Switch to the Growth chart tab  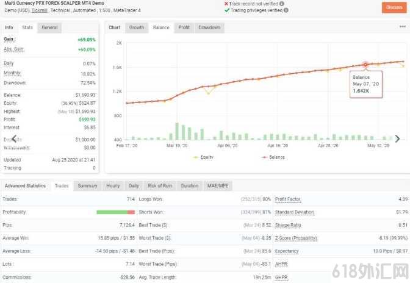(x=137, y=27)
